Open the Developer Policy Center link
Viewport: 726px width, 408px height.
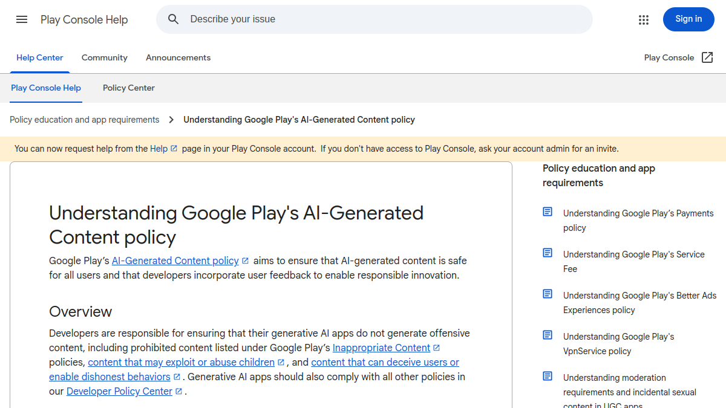(120, 392)
